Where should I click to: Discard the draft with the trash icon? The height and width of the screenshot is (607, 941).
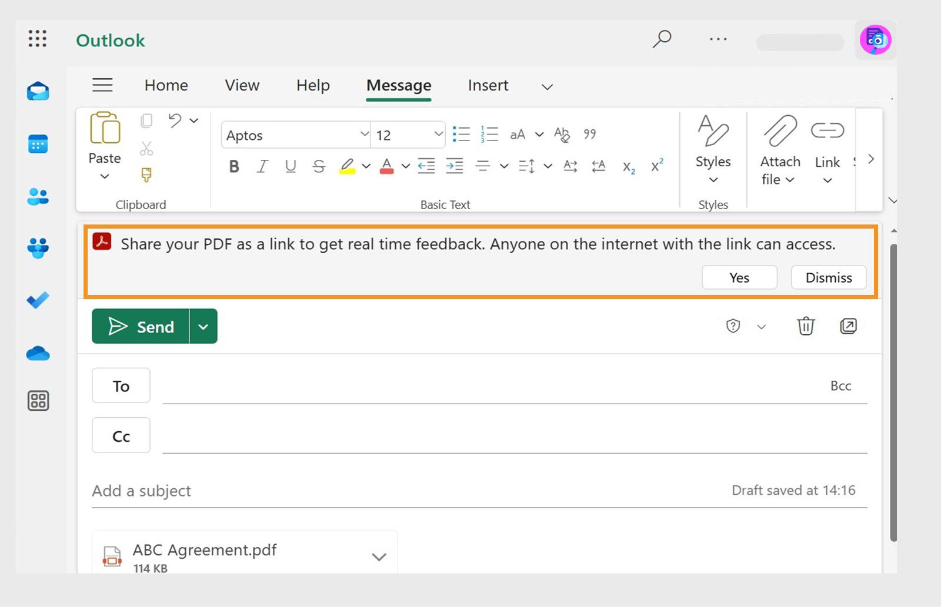click(x=806, y=326)
